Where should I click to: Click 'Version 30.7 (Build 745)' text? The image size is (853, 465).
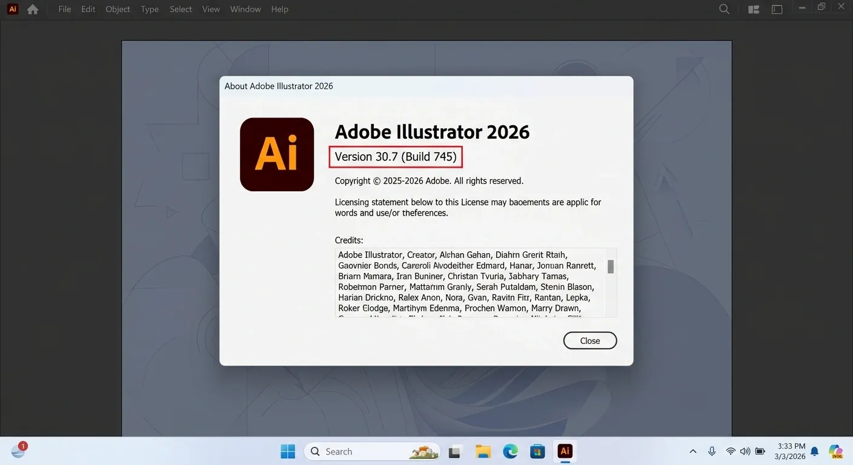tap(396, 157)
